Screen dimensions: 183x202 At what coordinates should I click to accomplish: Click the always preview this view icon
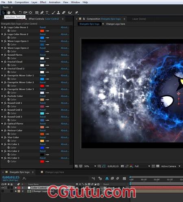tap(76, 166)
